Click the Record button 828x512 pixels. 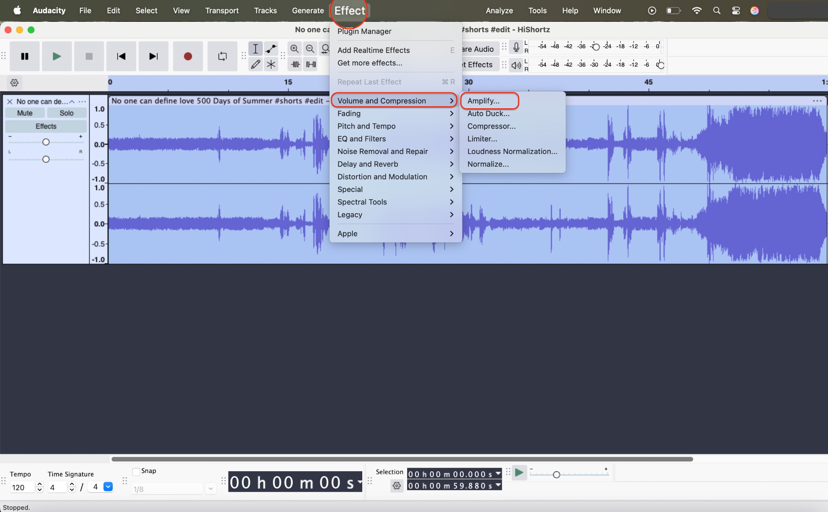(x=188, y=56)
